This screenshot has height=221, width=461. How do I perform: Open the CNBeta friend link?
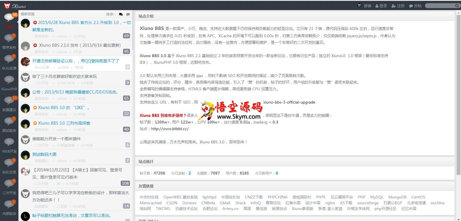[208, 203]
